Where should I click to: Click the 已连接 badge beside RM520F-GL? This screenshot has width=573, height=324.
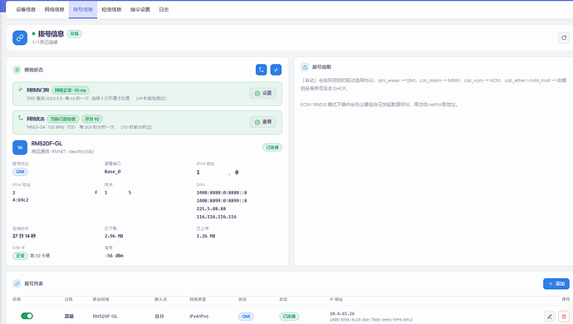pos(272,147)
